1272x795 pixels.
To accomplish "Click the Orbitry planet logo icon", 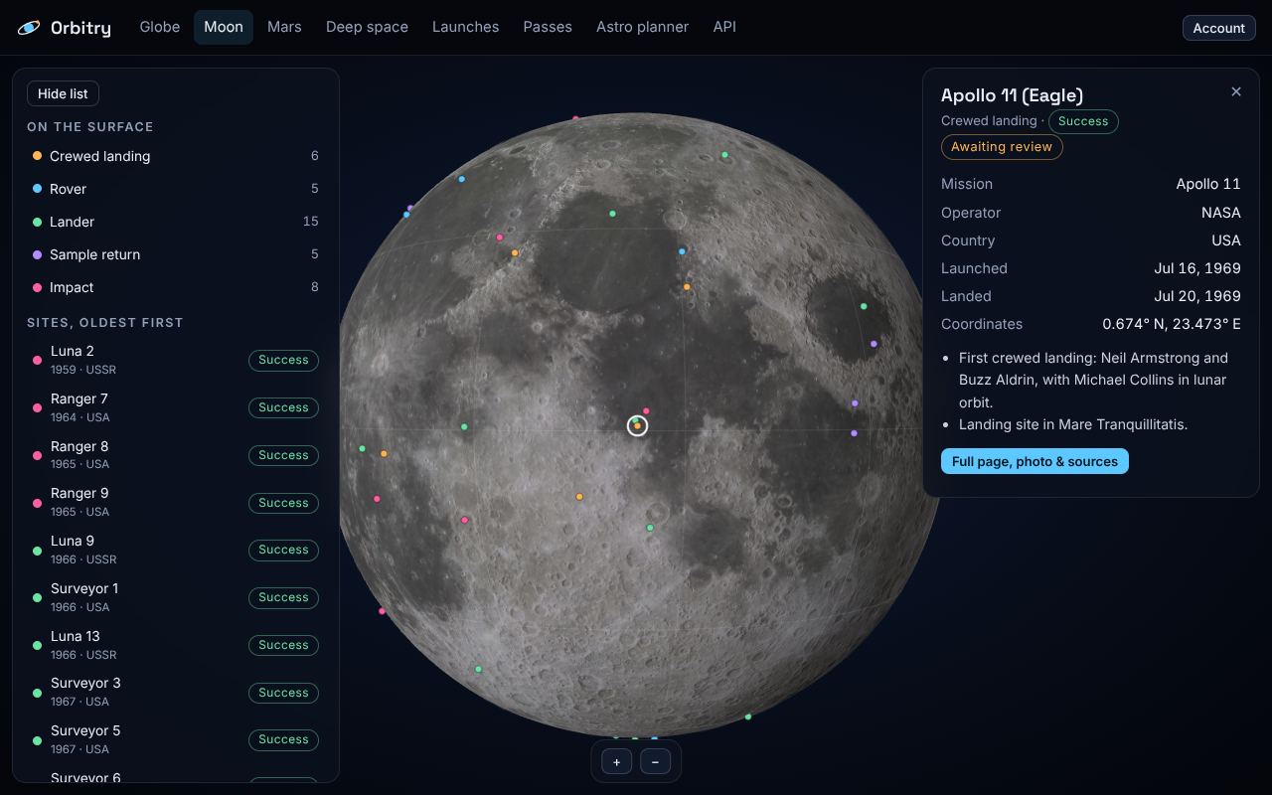I will [x=29, y=28].
